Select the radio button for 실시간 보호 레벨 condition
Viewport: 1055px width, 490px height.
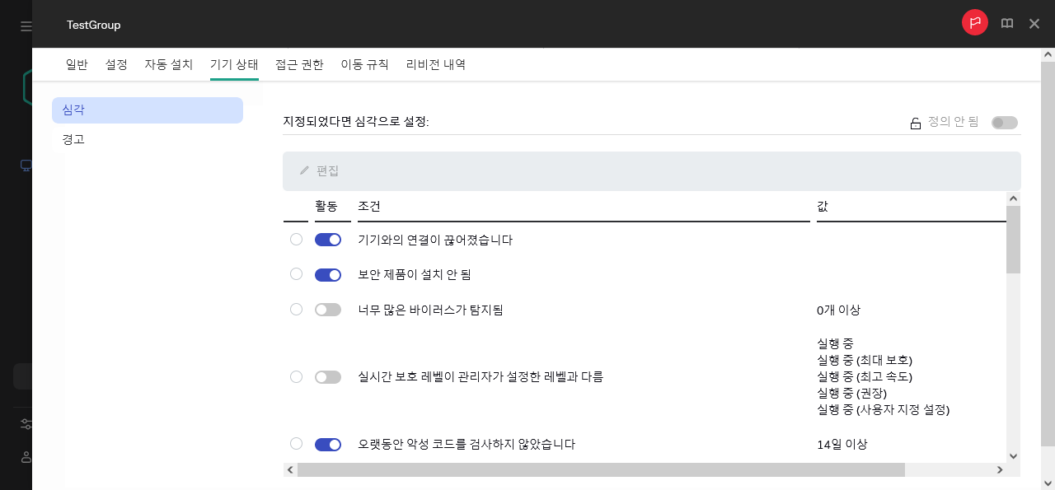click(x=296, y=376)
